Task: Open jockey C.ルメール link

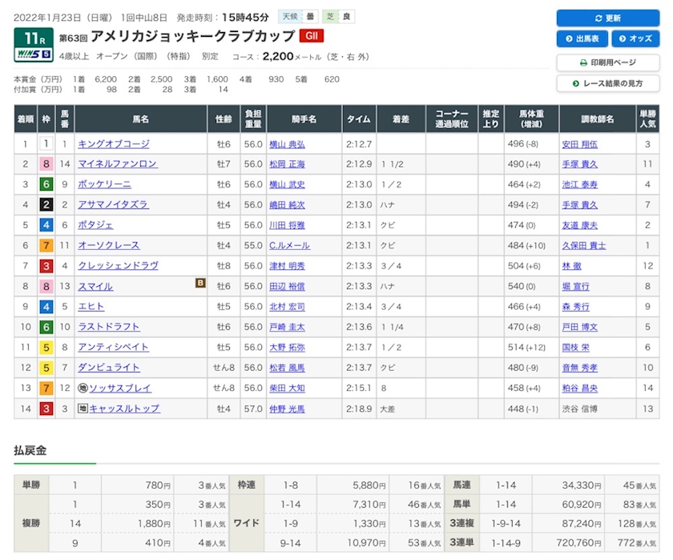Action: click(289, 245)
